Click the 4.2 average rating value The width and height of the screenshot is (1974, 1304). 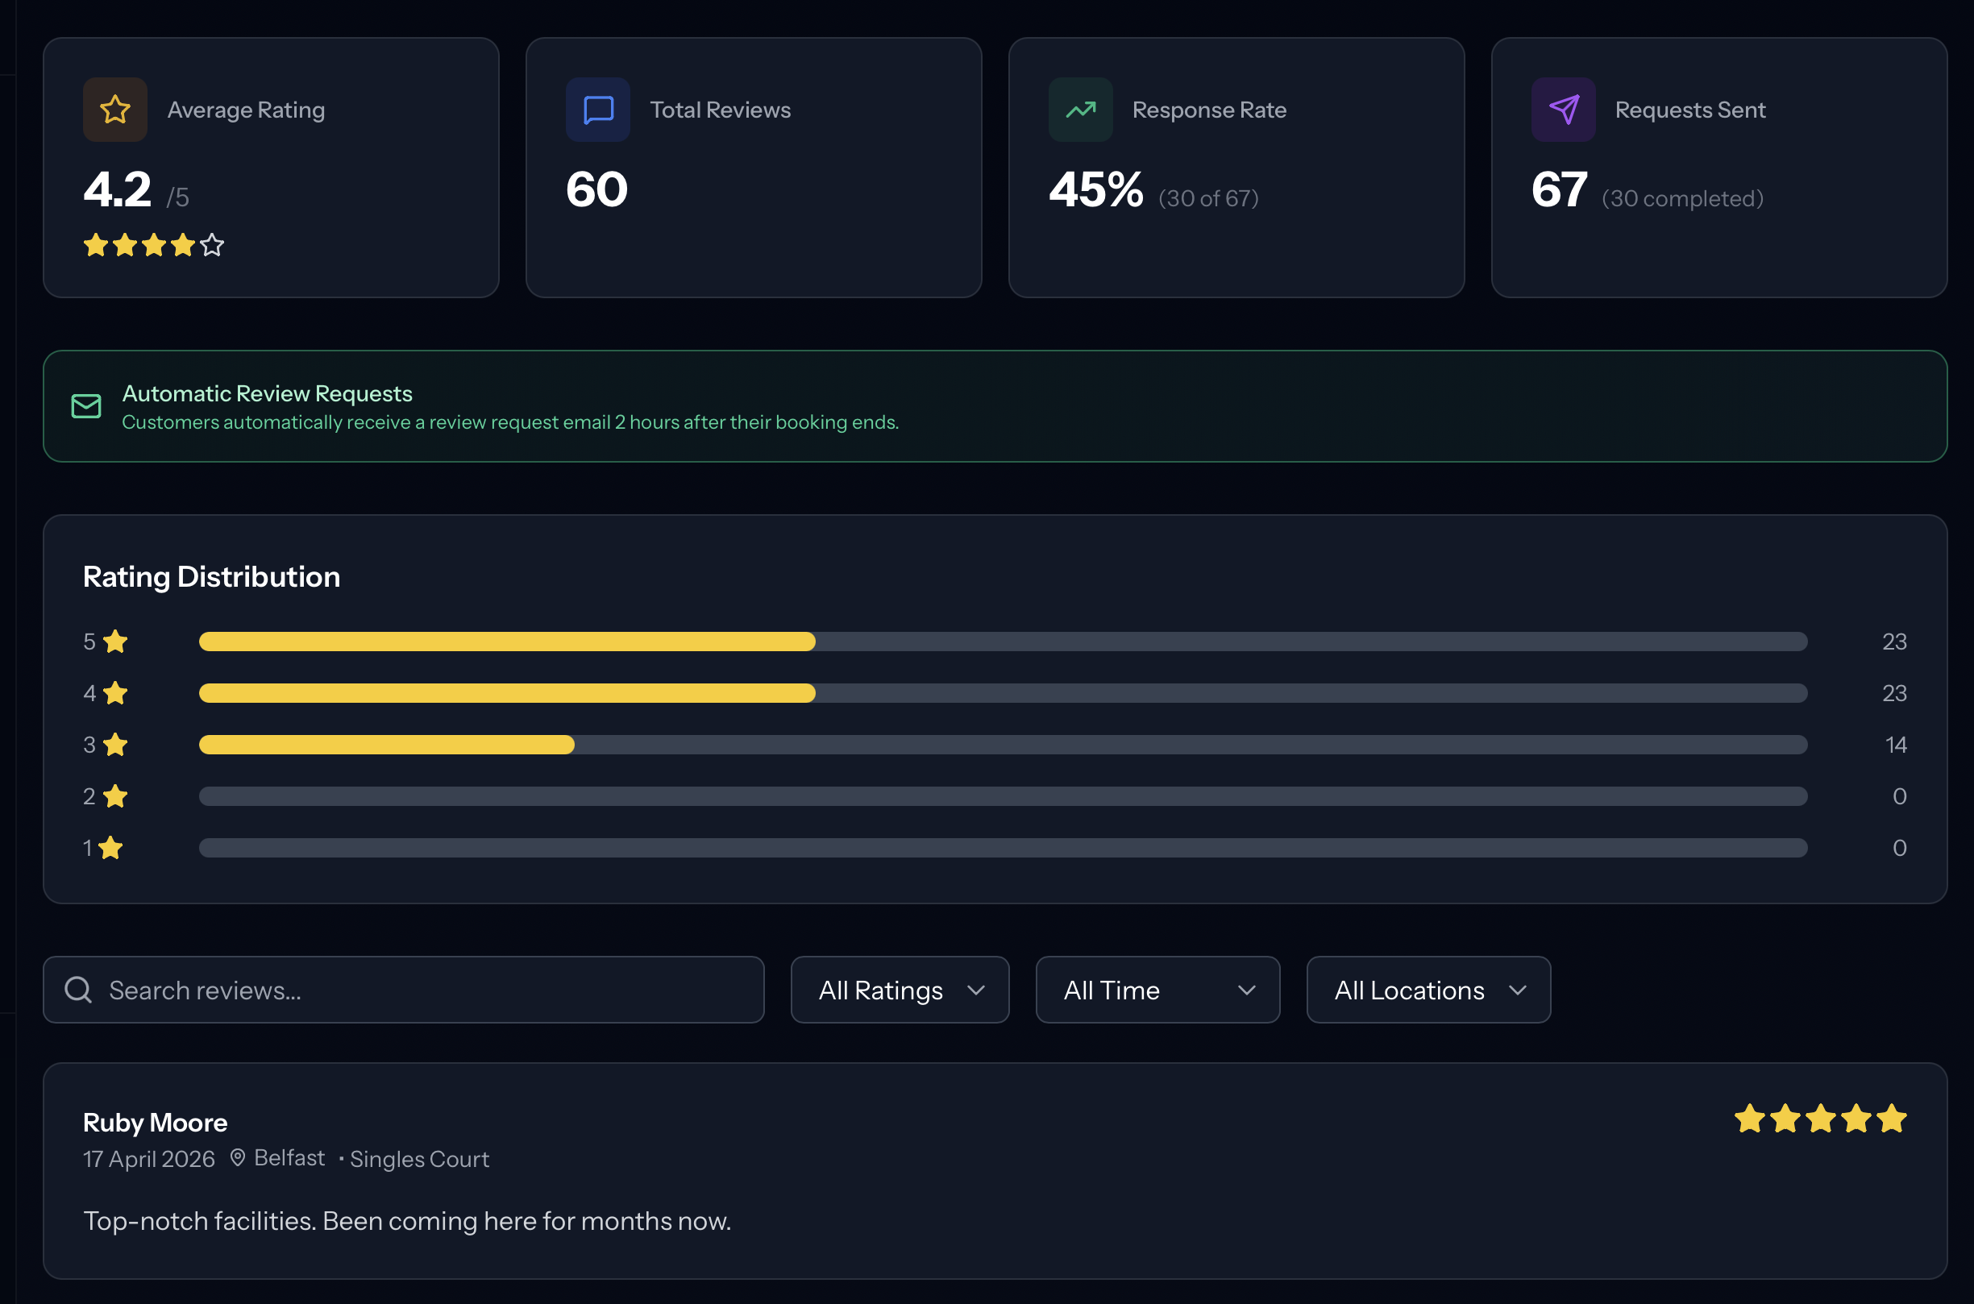point(117,189)
